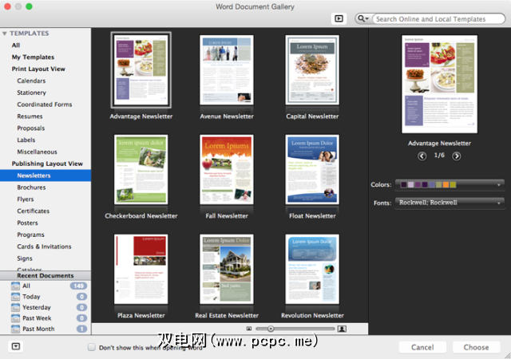This screenshot has width=511, height=359.
Task: Toggle "Don't show this when opening Word" checkbox
Action: click(x=92, y=347)
